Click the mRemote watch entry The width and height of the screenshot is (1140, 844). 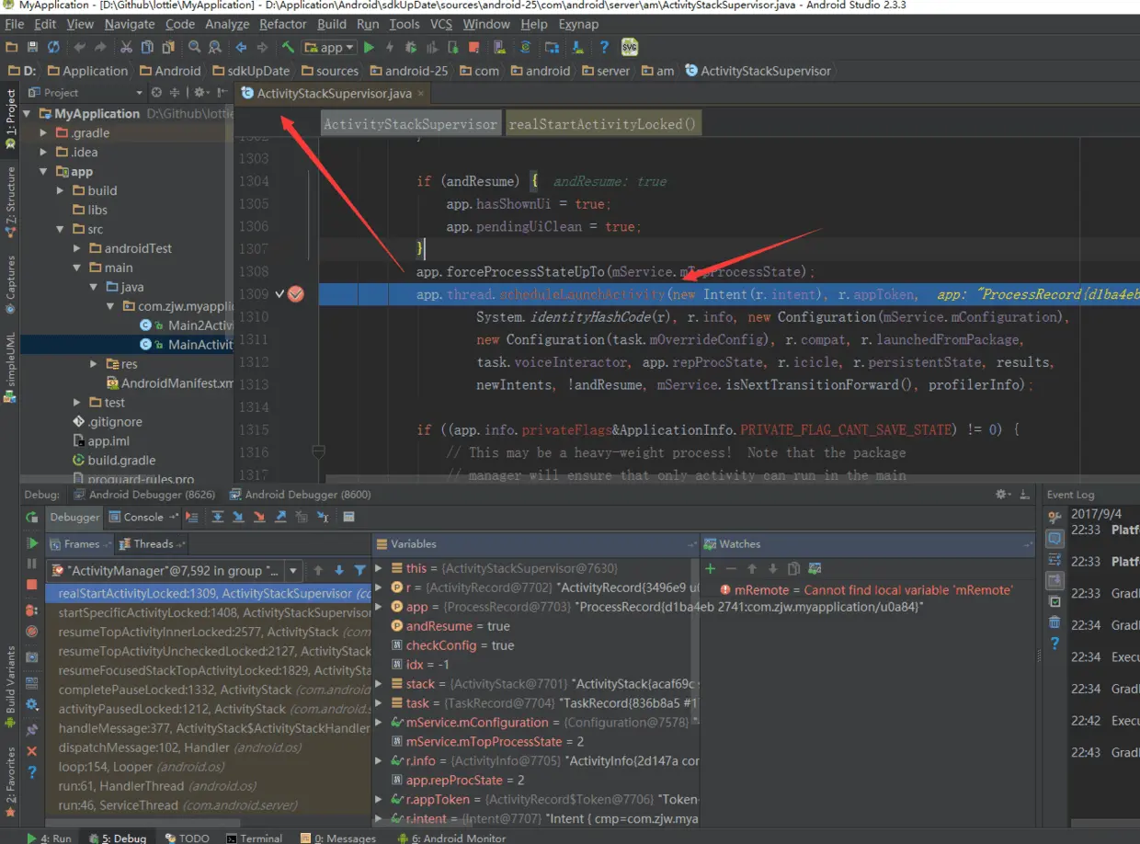point(865,590)
